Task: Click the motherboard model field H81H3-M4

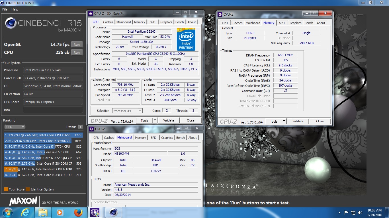Action: coord(140,154)
